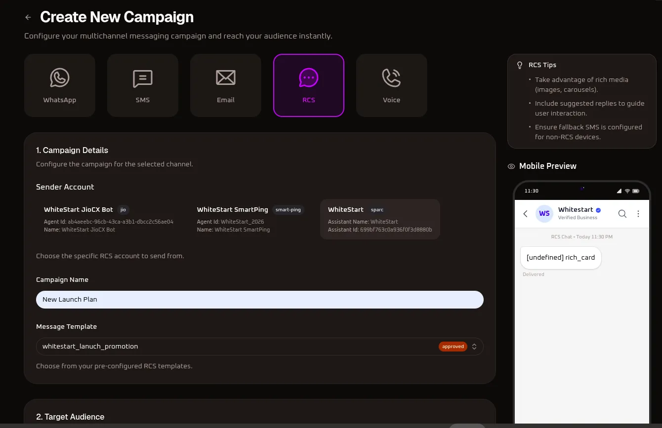Choose WhiteStart JioCX Bot sender account
This screenshot has width=662, height=428.
pyautogui.click(x=109, y=219)
